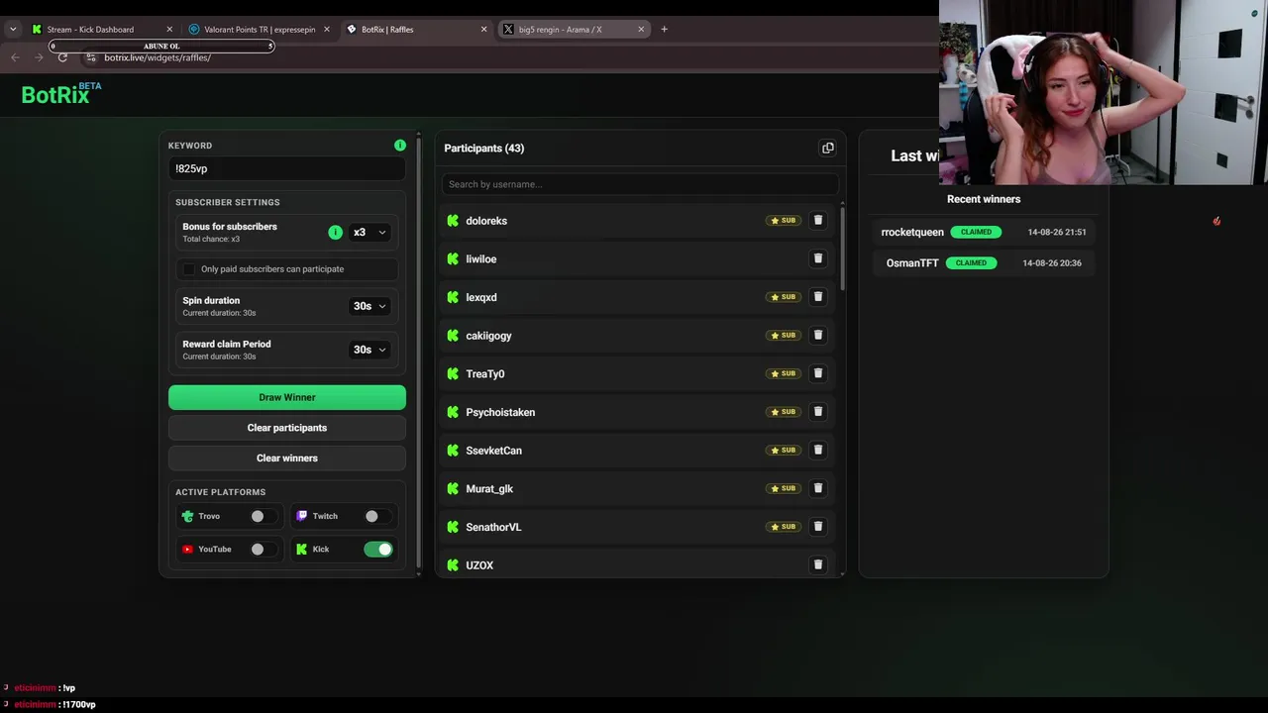Delete participant lexqxd
1268x713 pixels.
click(818, 296)
